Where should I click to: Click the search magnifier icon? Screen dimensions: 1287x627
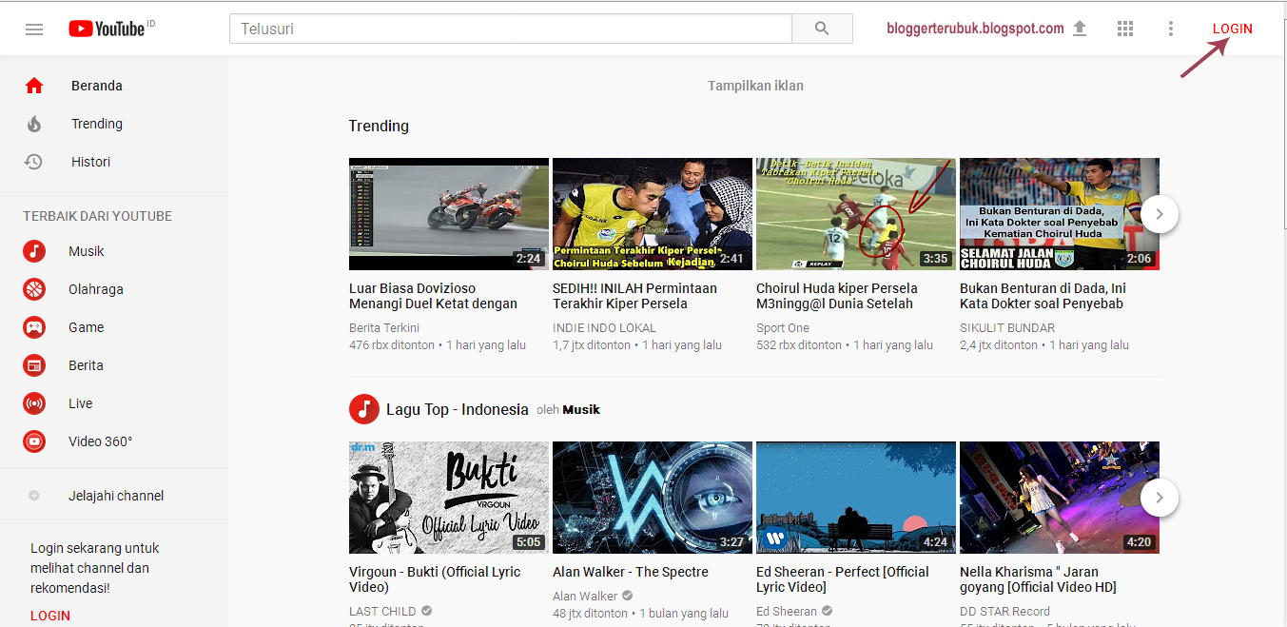tap(821, 29)
